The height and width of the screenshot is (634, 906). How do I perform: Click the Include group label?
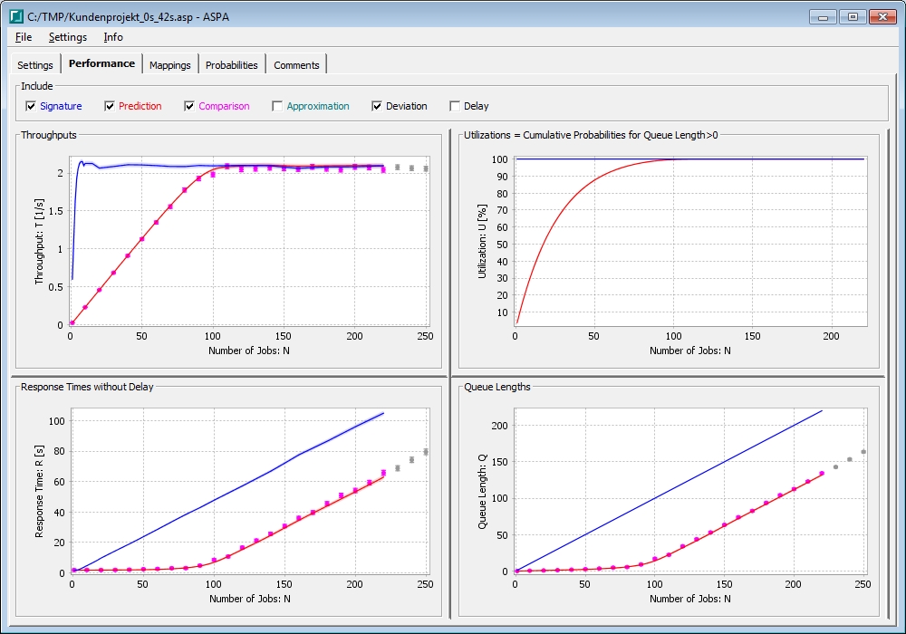(37, 86)
